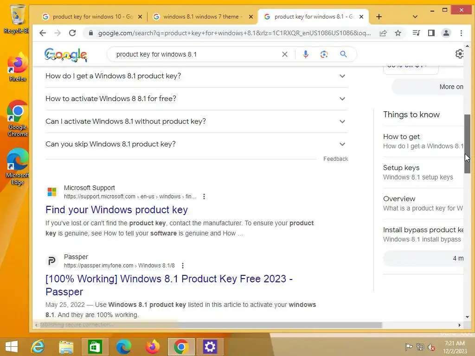Open more options for Passper result
The image size is (475, 356).
(183, 266)
